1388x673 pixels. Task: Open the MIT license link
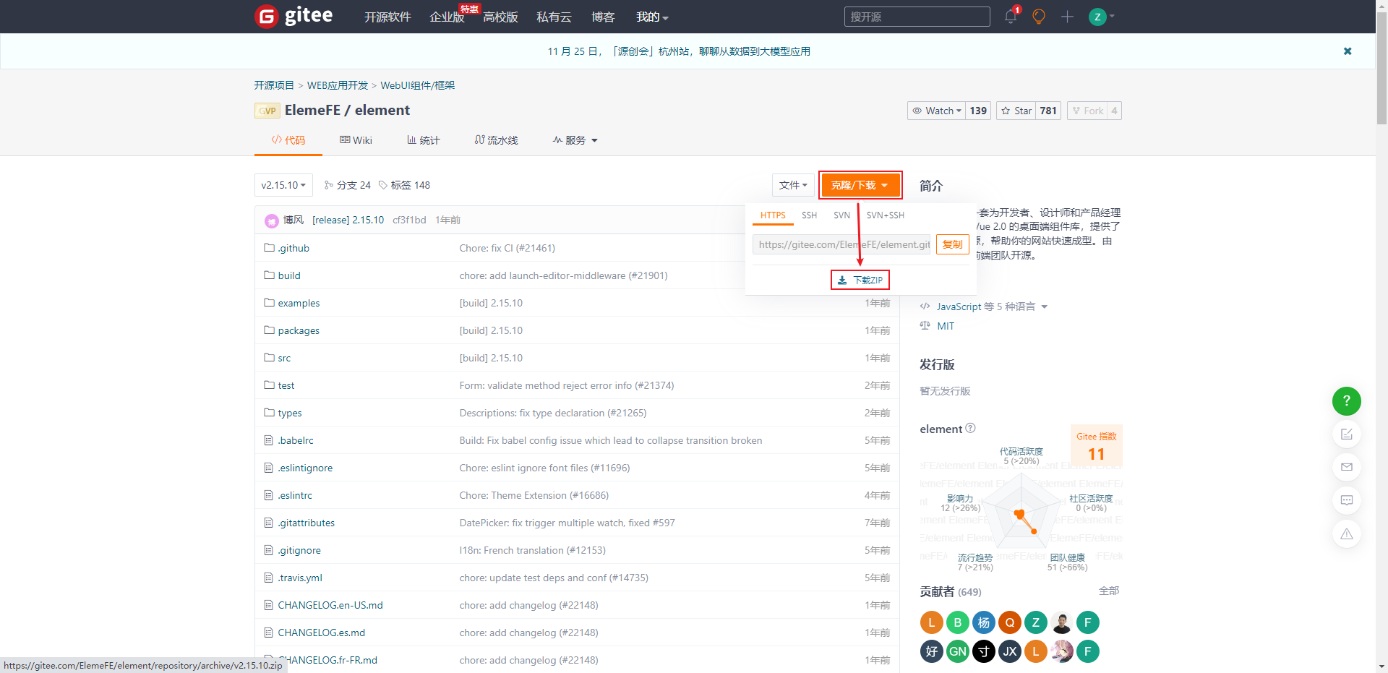click(946, 326)
